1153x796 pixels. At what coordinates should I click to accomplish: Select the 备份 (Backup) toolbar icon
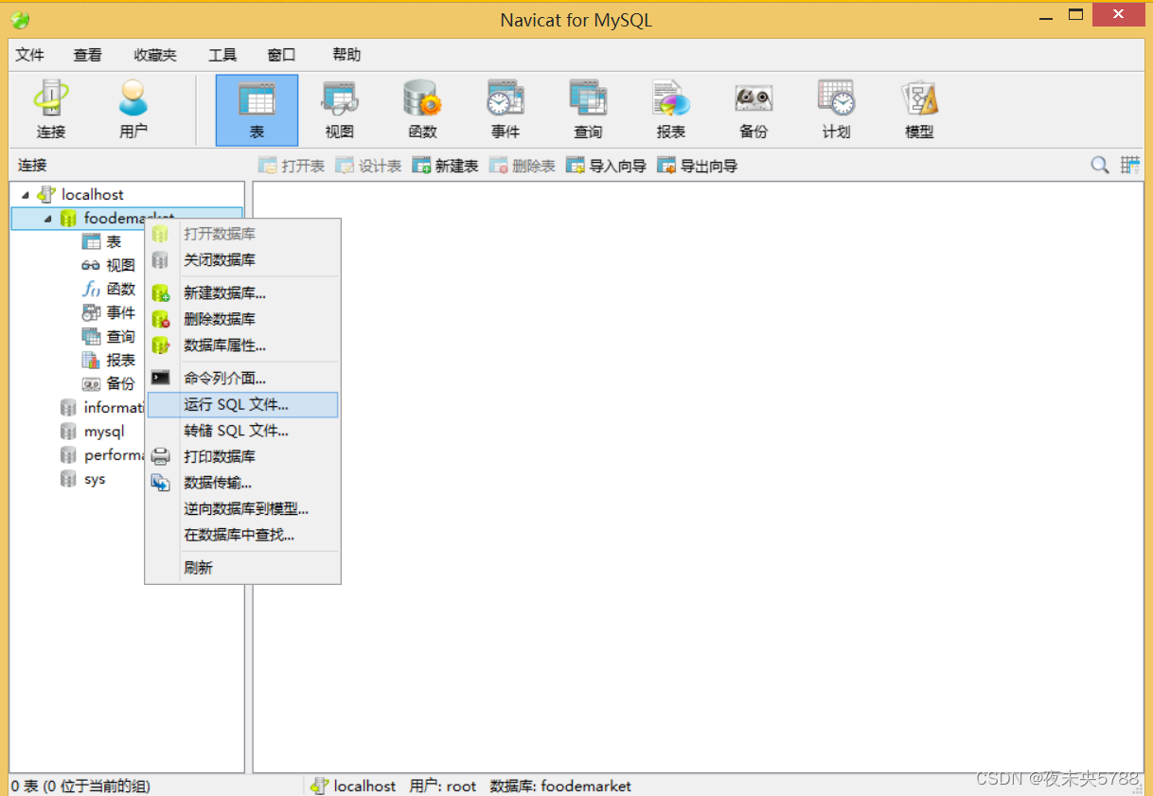click(754, 110)
